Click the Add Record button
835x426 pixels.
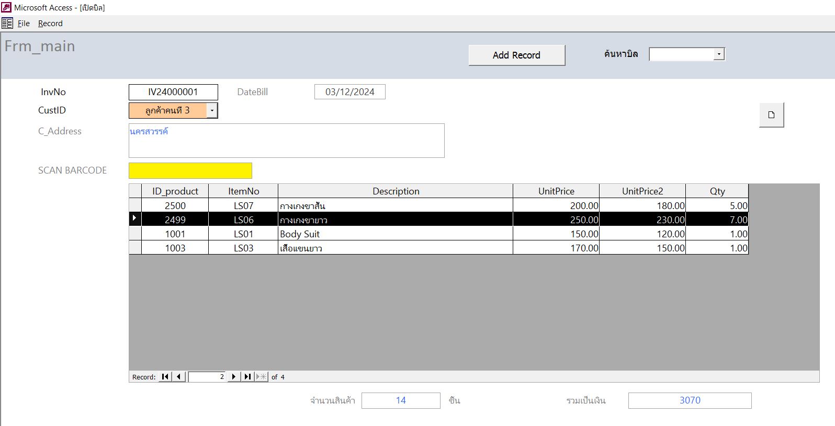[x=516, y=55]
